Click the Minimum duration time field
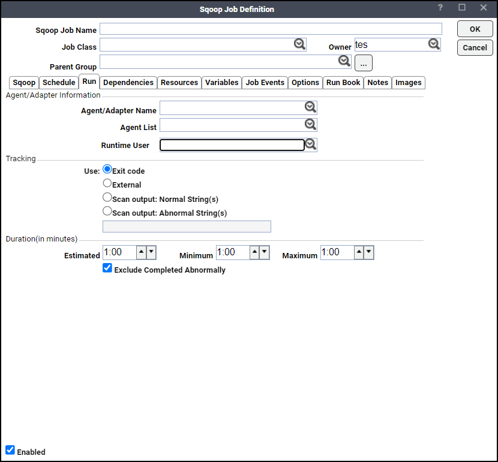Screen dimensions: 498x462 point(233,252)
